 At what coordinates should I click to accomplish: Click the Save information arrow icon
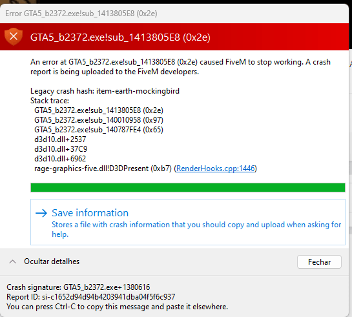pos(41,213)
